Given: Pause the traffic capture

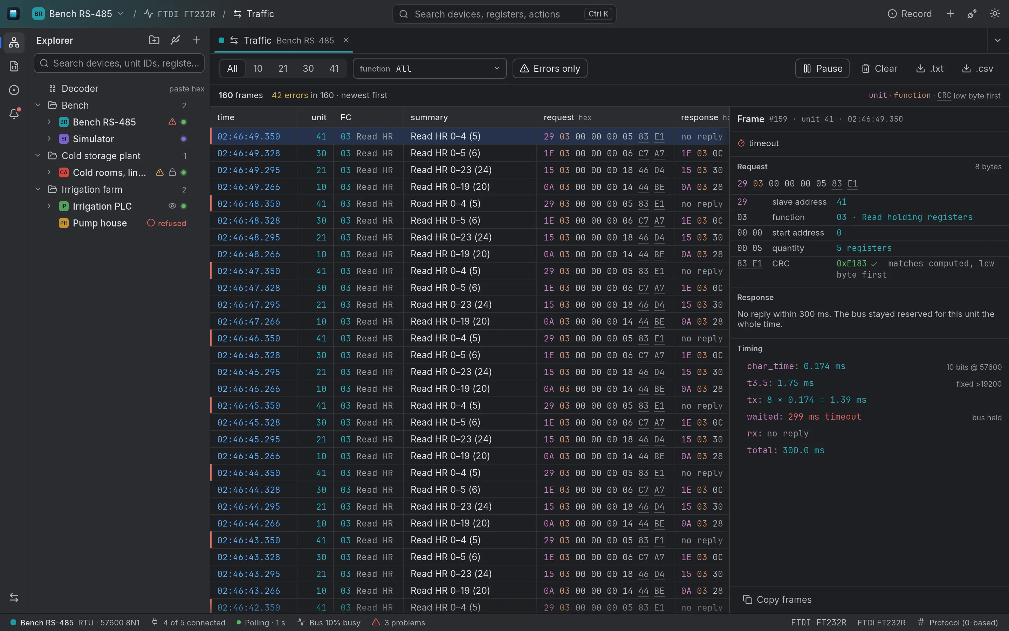Looking at the screenshot, I should tap(822, 68).
